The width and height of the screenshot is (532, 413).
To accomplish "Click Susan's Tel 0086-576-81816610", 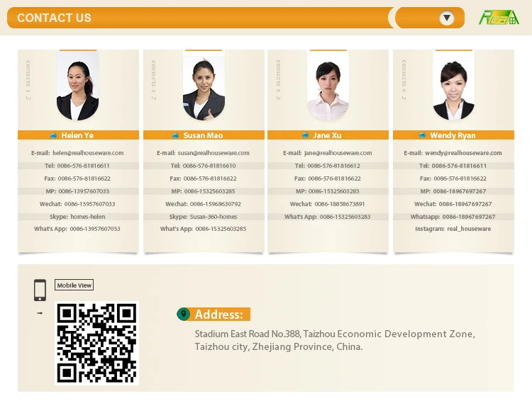I will pyautogui.click(x=209, y=166).
